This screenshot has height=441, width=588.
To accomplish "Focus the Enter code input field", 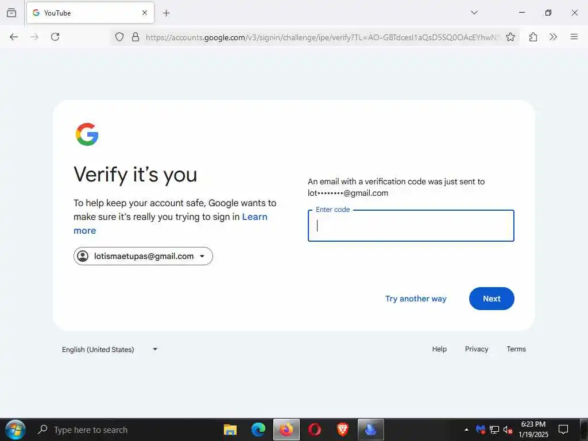I will point(411,226).
